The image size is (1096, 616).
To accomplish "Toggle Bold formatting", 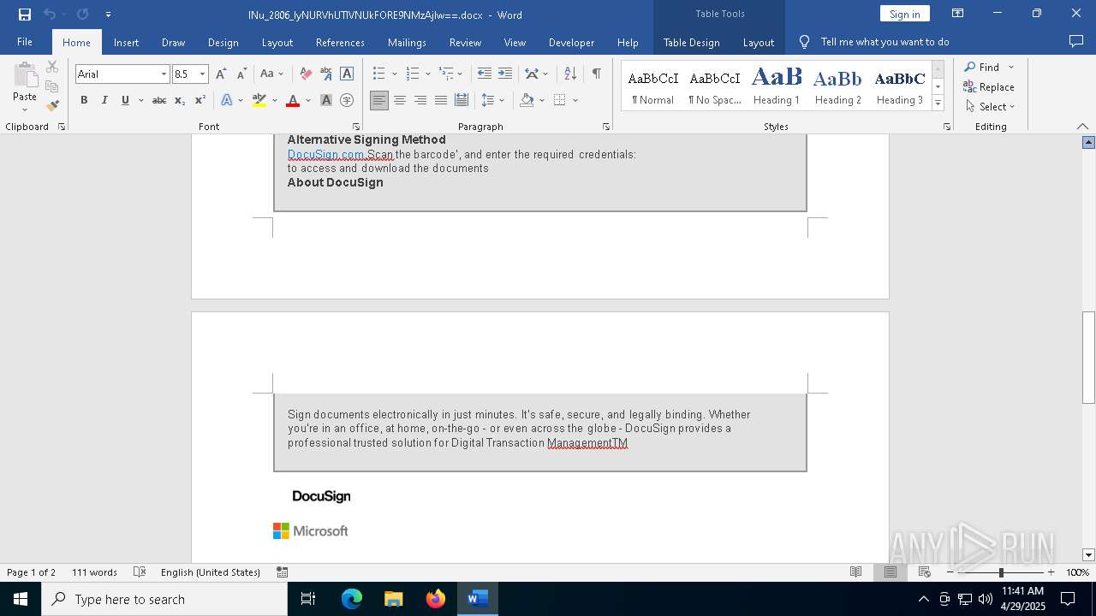I will 84,100.
